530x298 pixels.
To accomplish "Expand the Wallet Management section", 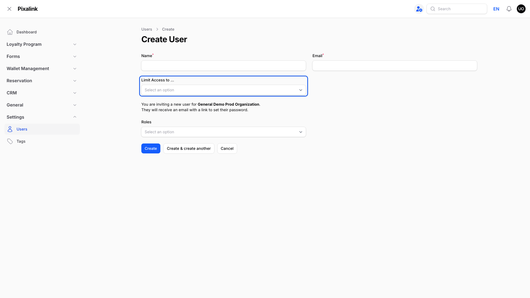I will click(42, 68).
